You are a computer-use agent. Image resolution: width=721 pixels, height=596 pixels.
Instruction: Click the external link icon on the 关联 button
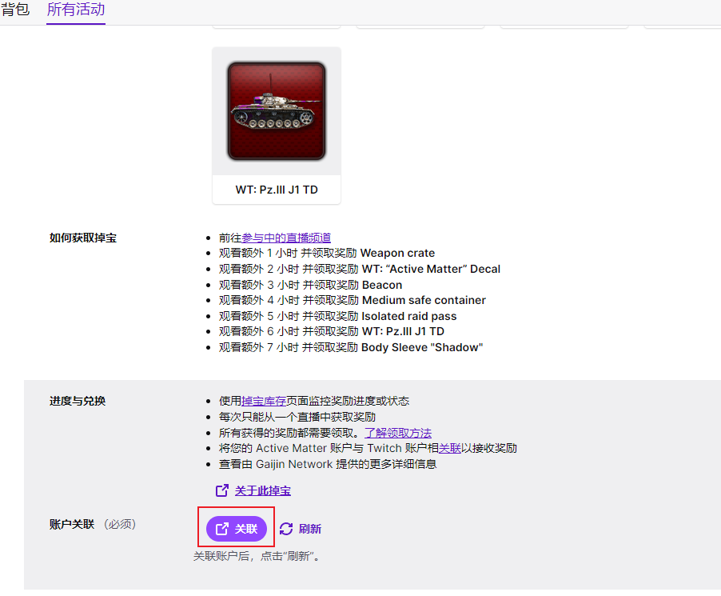221,529
